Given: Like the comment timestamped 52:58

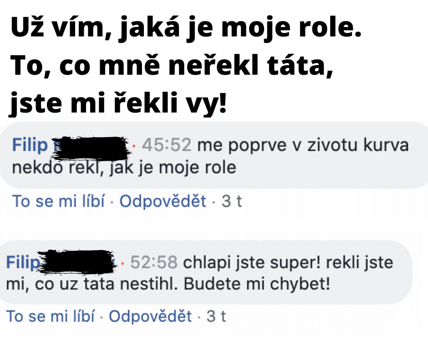Looking at the screenshot, I should tap(51, 316).
